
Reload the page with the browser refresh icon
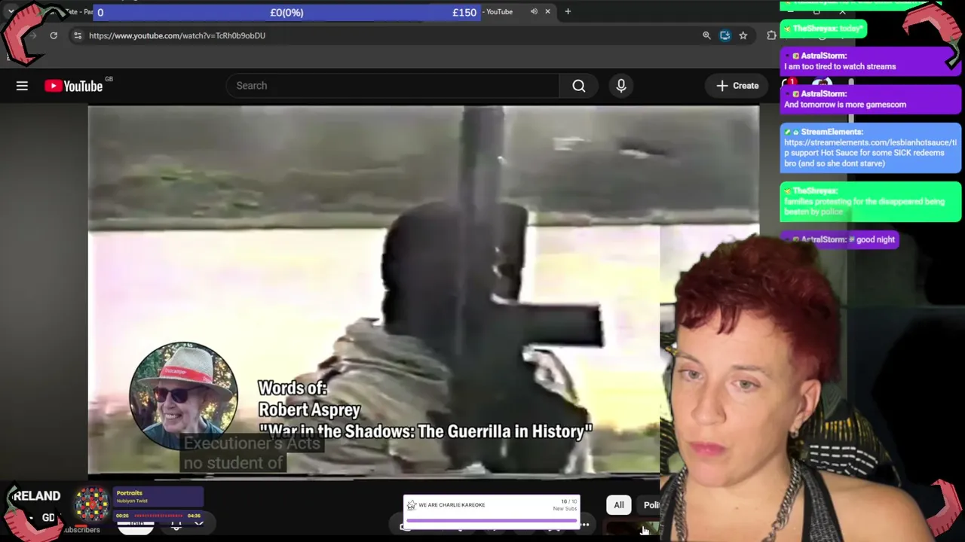[x=54, y=35]
